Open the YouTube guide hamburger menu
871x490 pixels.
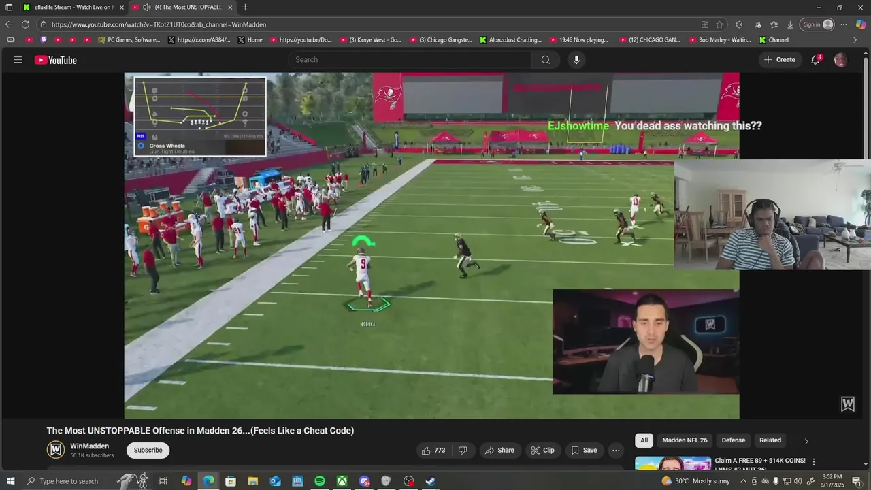coord(18,60)
